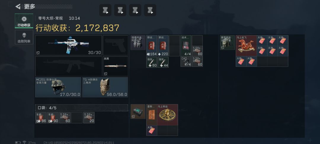Screen dimensions: 320x144
Task: Click the 口袋: 4/5 pocket header
Action: 82,108
